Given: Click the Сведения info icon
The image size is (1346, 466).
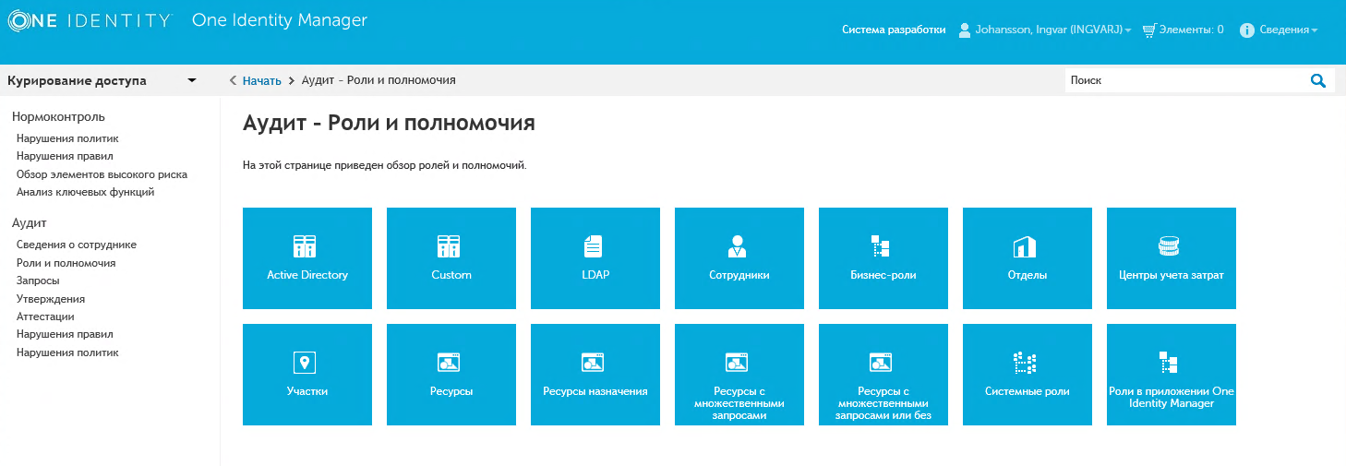Looking at the screenshot, I should tap(1247, 30).
